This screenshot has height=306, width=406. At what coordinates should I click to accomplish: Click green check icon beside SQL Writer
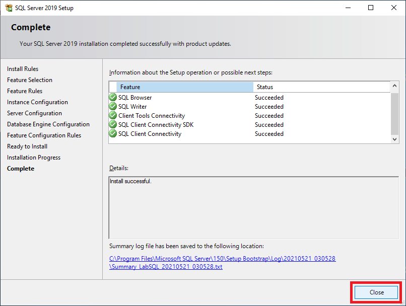pyautogui.click(x=113, y=107)
